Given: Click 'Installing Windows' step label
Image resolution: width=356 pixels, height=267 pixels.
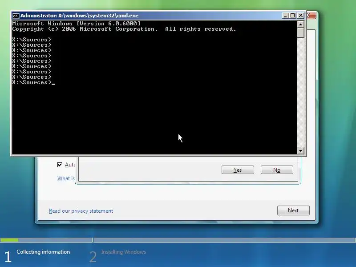Looking at the screenshot, I should click(124, 252).
